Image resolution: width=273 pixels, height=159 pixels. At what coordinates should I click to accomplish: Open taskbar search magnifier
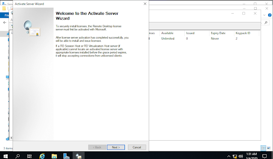tap(17, 156)
